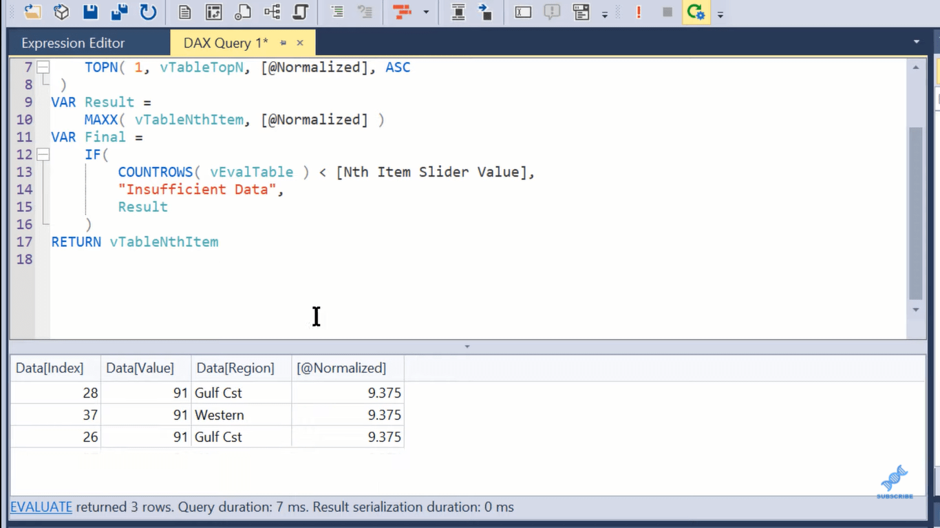Viewport: 940px width, 528px height.
Task: Click the window layout icon
Action: (581, 12)
